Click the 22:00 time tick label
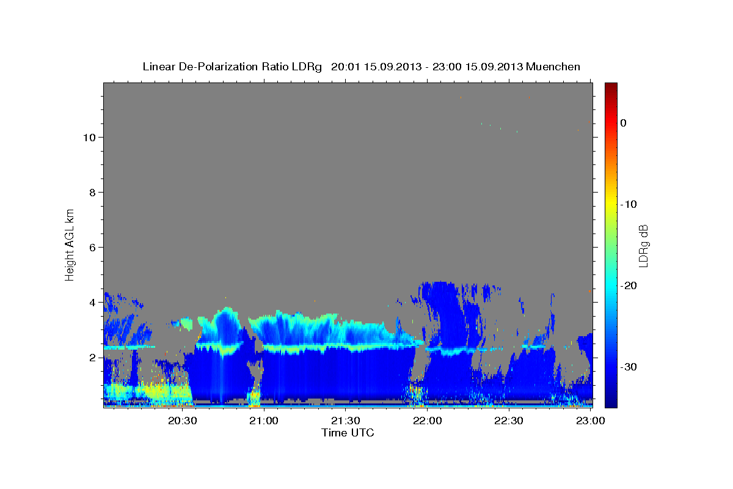The width and height of the screenshot is (733, 489). [428, 421]
